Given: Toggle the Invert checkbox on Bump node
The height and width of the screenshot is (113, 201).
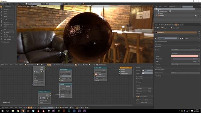Looking at the screenshot, I should click(61, 89).
